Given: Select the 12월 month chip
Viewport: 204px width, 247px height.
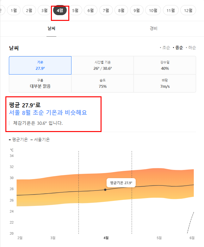Looking at the screenshot, I should 188,10.
